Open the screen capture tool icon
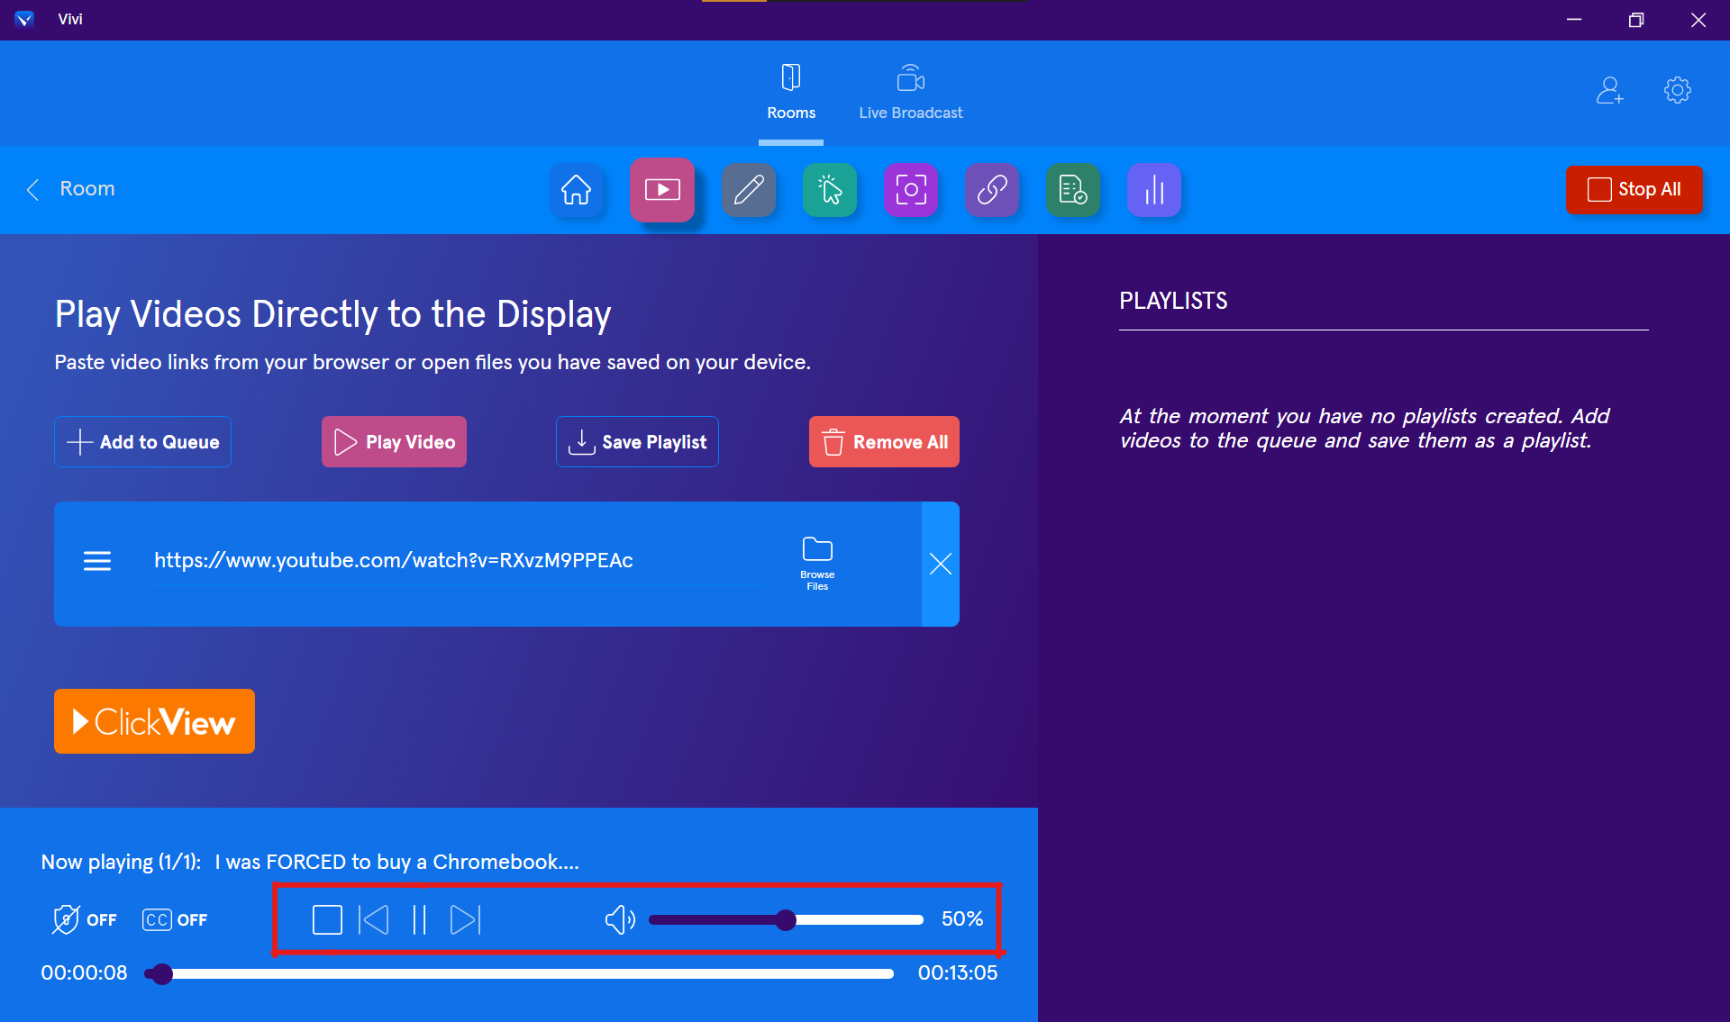Viewport: 1730px width, 1022px height. click(911, 190)
